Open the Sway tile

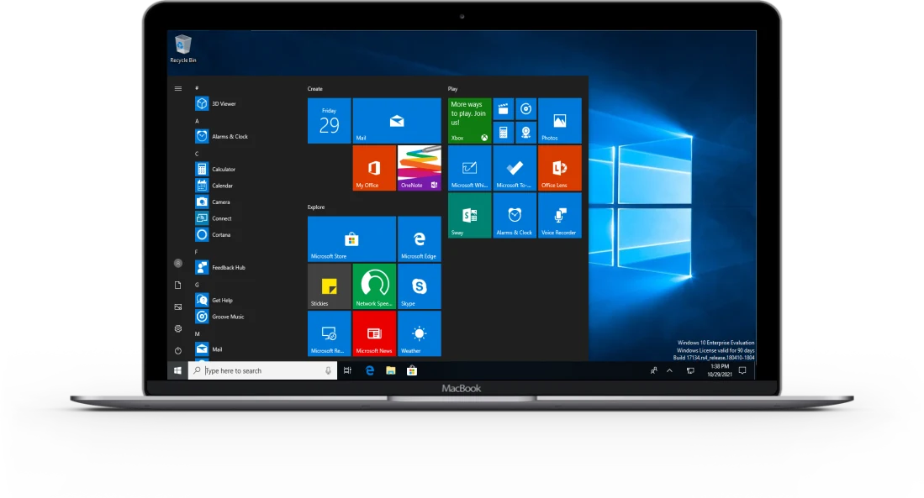click(470, 216)
